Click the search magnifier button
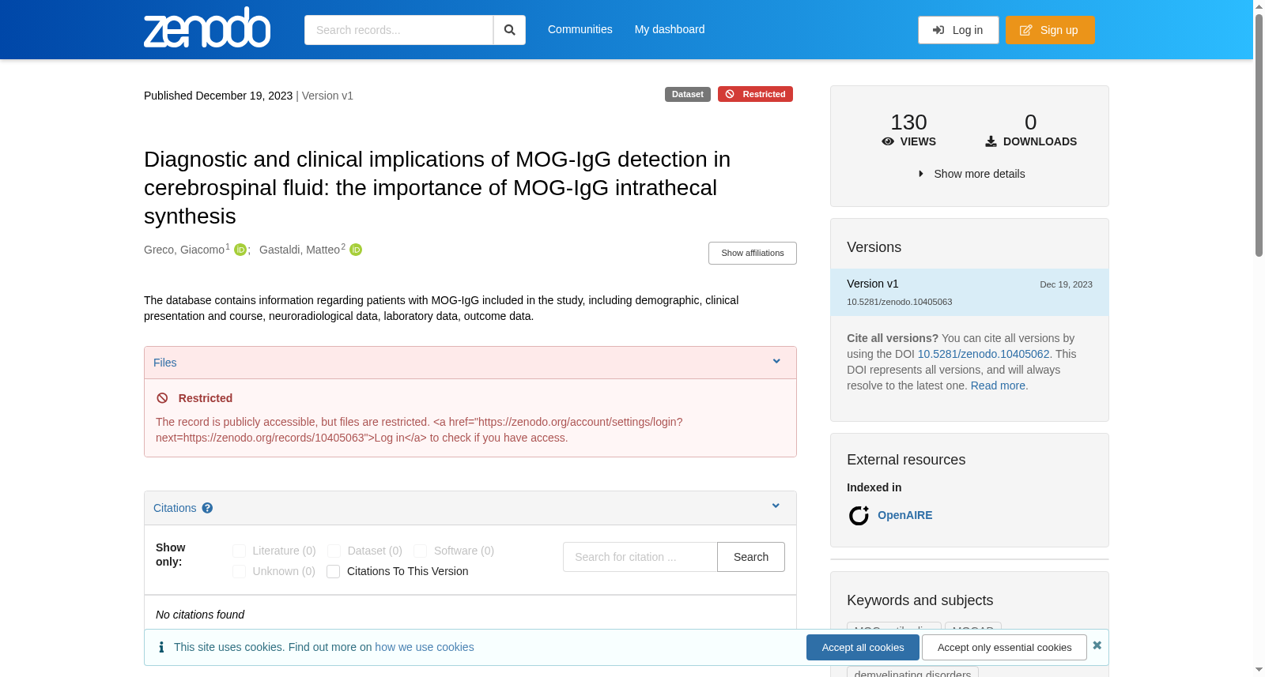This screenshot has width=1265, height=677. tap(510, 30)
